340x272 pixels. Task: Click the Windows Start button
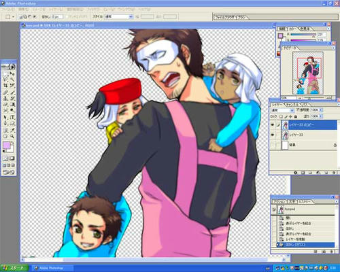tap(14, 268)
